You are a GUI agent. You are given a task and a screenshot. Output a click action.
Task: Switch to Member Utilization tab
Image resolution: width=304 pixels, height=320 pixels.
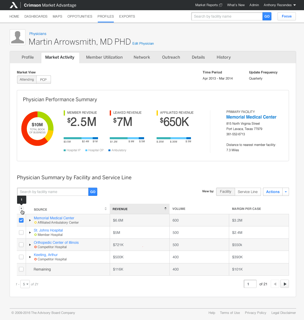click(104, 57)
